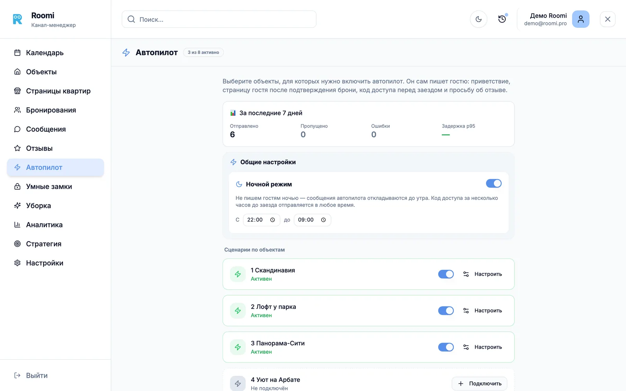Open Страницы квартир menu item

click(56, 91)
